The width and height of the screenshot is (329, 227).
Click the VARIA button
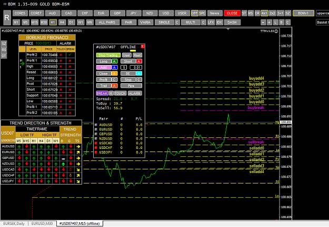145,22
